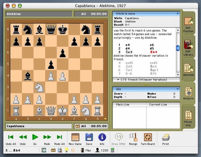Save the game with floppy icon
This screenshot has width=201, height=157.
[89, 139]
